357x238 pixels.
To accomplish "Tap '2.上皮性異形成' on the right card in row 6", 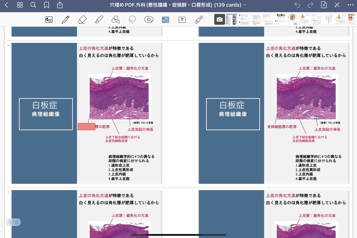I will [308, 170].
